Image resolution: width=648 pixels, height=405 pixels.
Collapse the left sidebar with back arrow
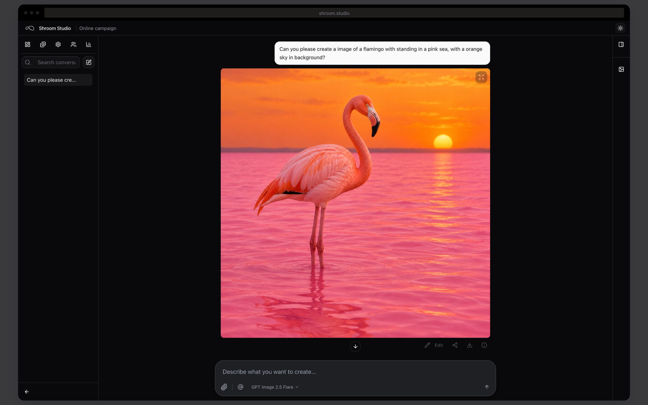[x=27, y=392]
